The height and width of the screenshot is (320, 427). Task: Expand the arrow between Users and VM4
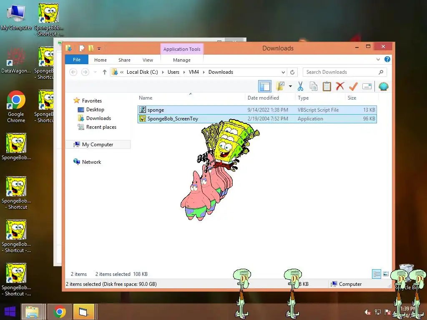184,72
